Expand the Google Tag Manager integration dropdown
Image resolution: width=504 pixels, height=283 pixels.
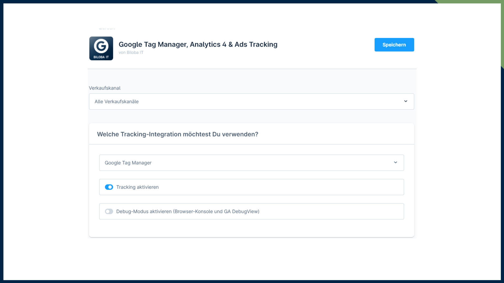point(251,163)
